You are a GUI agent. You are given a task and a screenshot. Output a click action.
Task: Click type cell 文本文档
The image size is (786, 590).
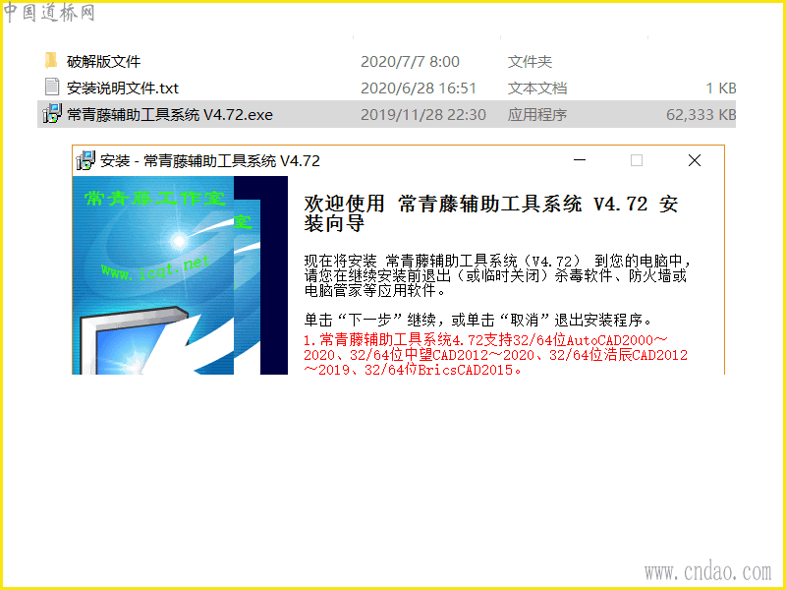537,88
